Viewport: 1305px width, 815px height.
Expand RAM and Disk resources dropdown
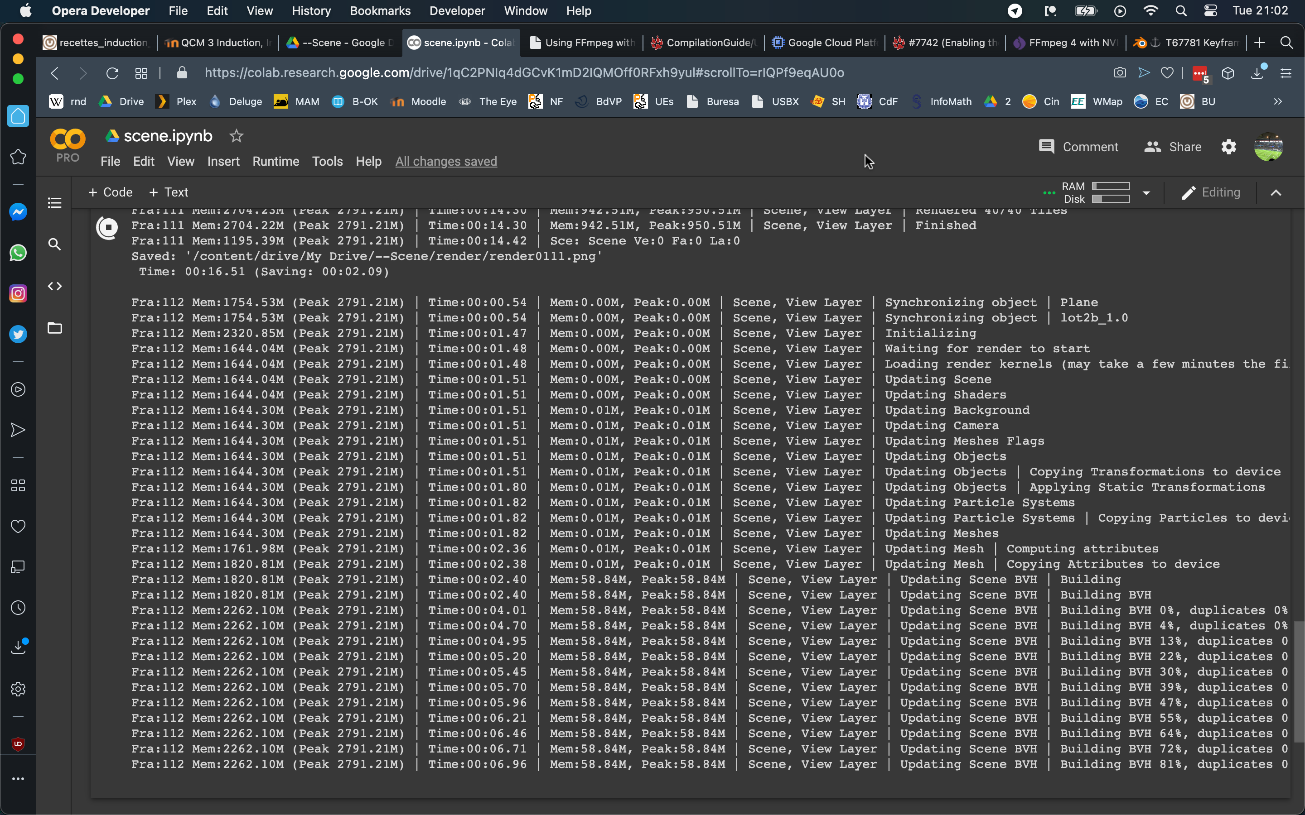click(x=1146, y=192)
